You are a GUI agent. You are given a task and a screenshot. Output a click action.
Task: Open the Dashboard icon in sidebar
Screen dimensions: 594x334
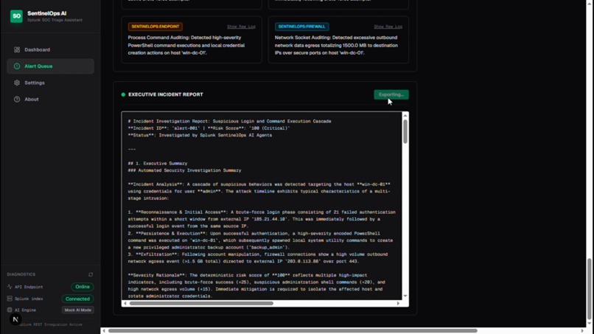[x=17, y=49]
